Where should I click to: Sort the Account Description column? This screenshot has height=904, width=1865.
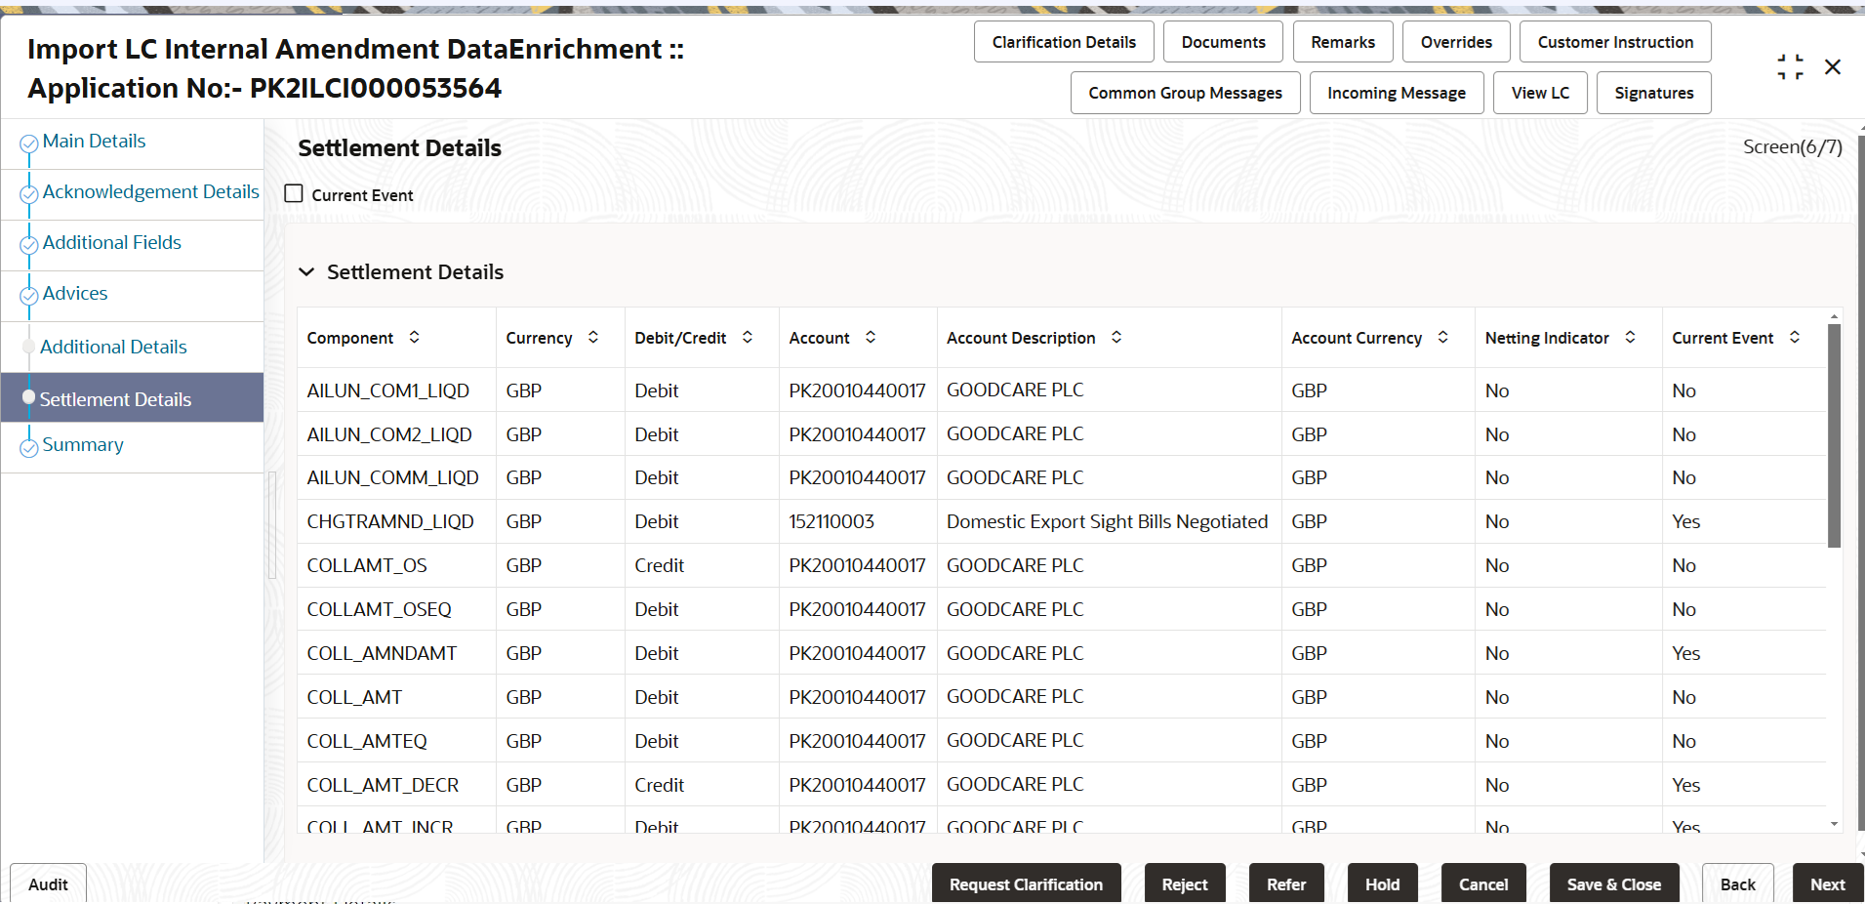pos(1115,337)
